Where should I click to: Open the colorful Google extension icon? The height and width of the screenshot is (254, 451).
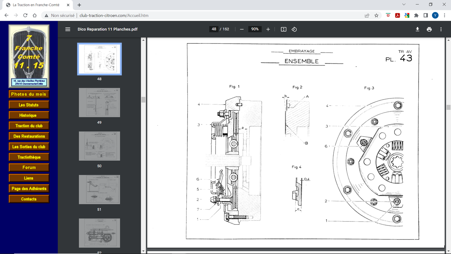407,16
